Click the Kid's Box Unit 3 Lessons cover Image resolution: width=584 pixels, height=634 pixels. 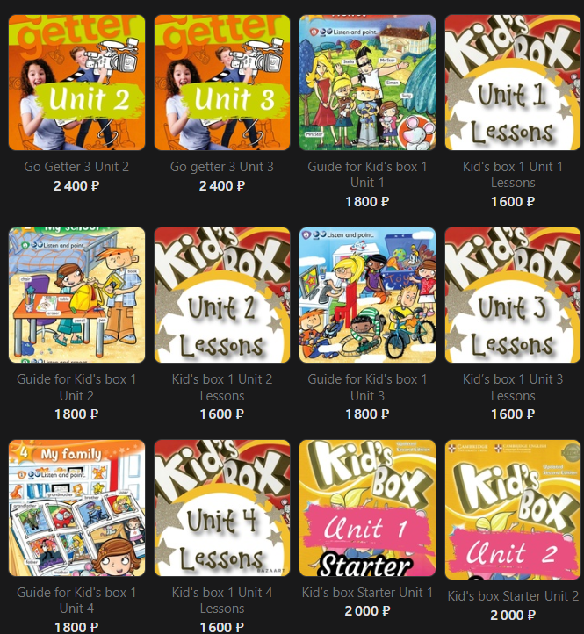coord(513,295)
